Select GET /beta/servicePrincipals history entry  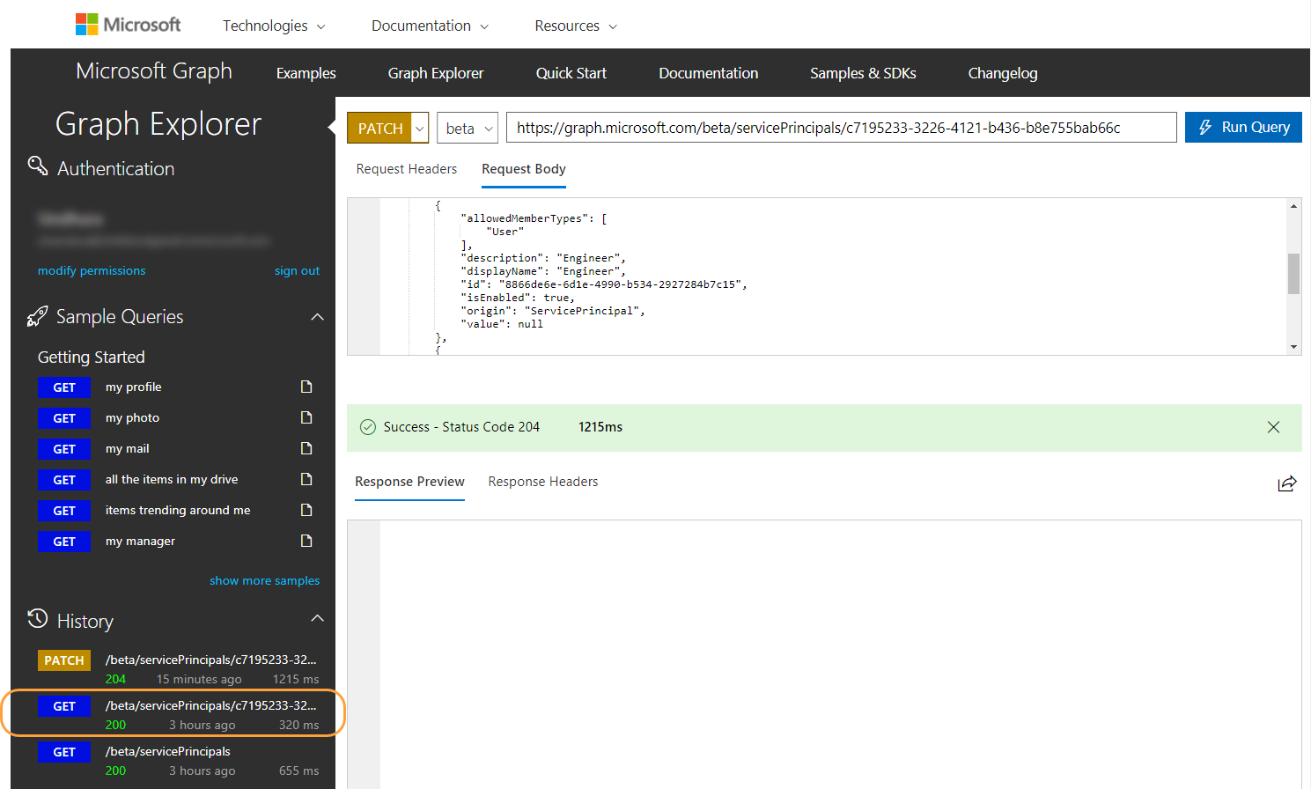(x=179, y=761)
